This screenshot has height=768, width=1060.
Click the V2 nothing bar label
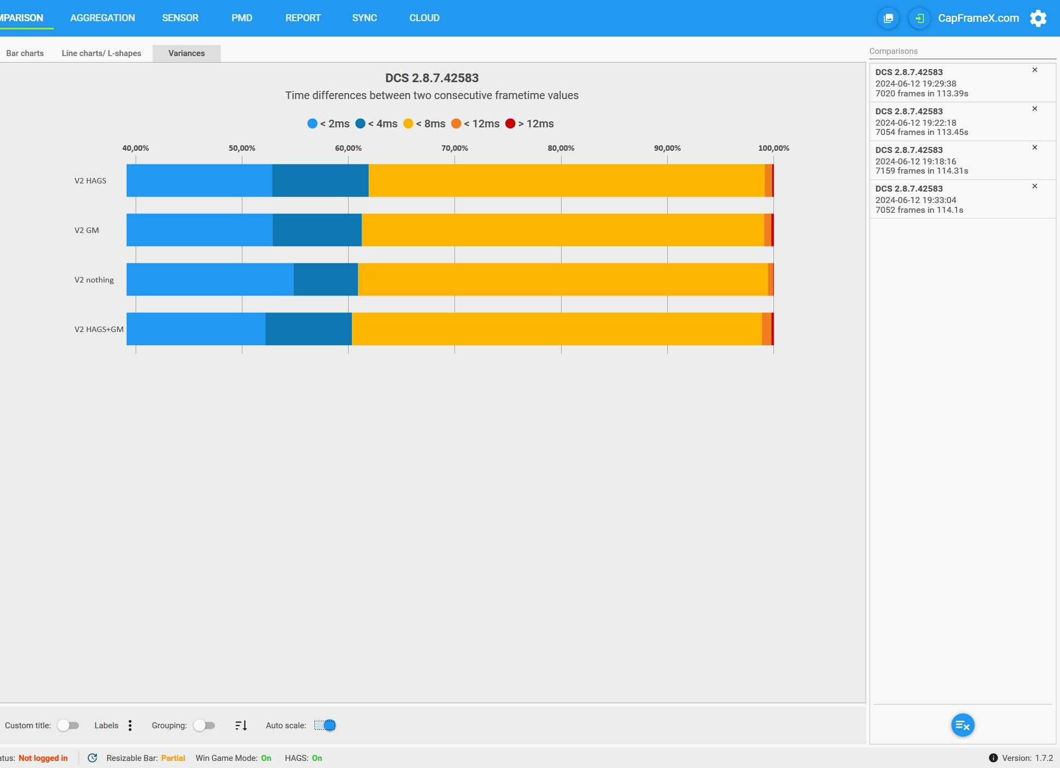coord(94,280)
